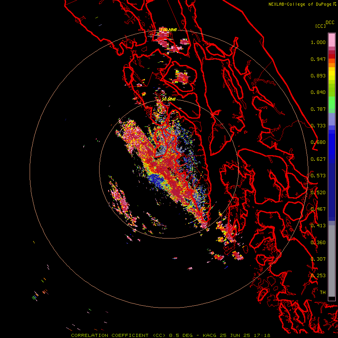Viewport: 338px width, 338px height.
Task: Click the 0.840 value on the color scale
Action: 318,92
